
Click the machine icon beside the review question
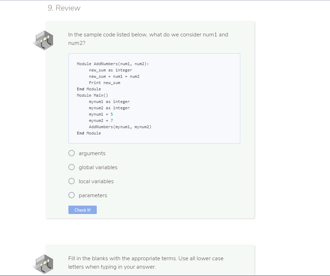(x=43, y=40)
